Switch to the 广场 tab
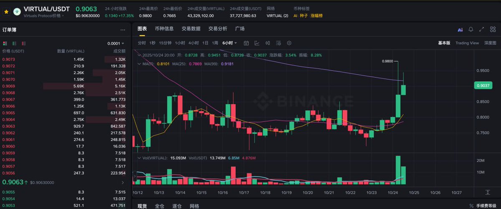This screenshot has height=209, width=501. coord(240,29)
